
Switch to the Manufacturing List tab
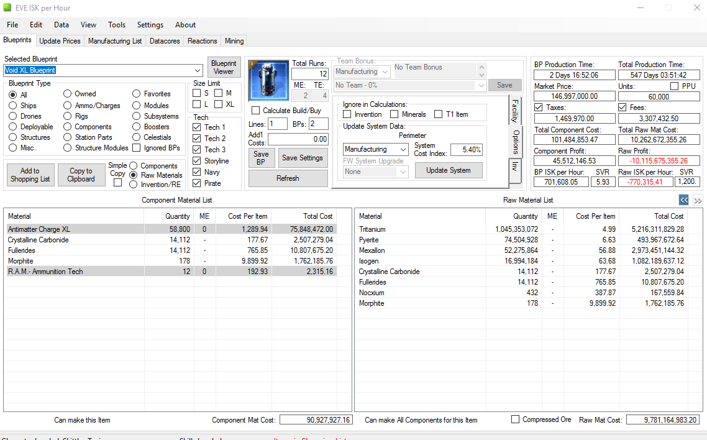pos(115,40)
